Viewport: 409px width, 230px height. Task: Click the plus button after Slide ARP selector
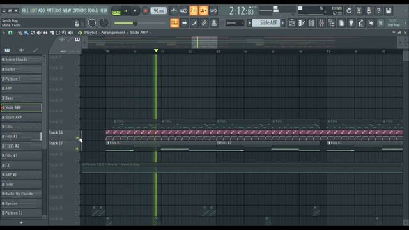282,23
